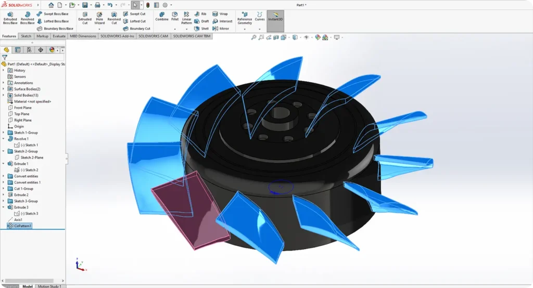The height and width of the screenshot is (288, 533).
Task: Toggle the Select cursor tool
Action: pos(135,5)
